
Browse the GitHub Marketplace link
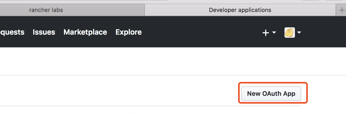click(x=85, y=32)
